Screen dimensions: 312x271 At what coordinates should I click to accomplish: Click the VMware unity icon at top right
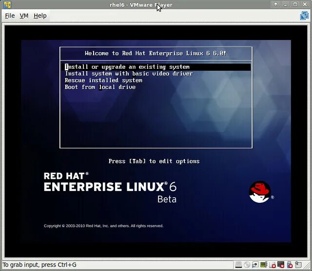coord(304,16)
